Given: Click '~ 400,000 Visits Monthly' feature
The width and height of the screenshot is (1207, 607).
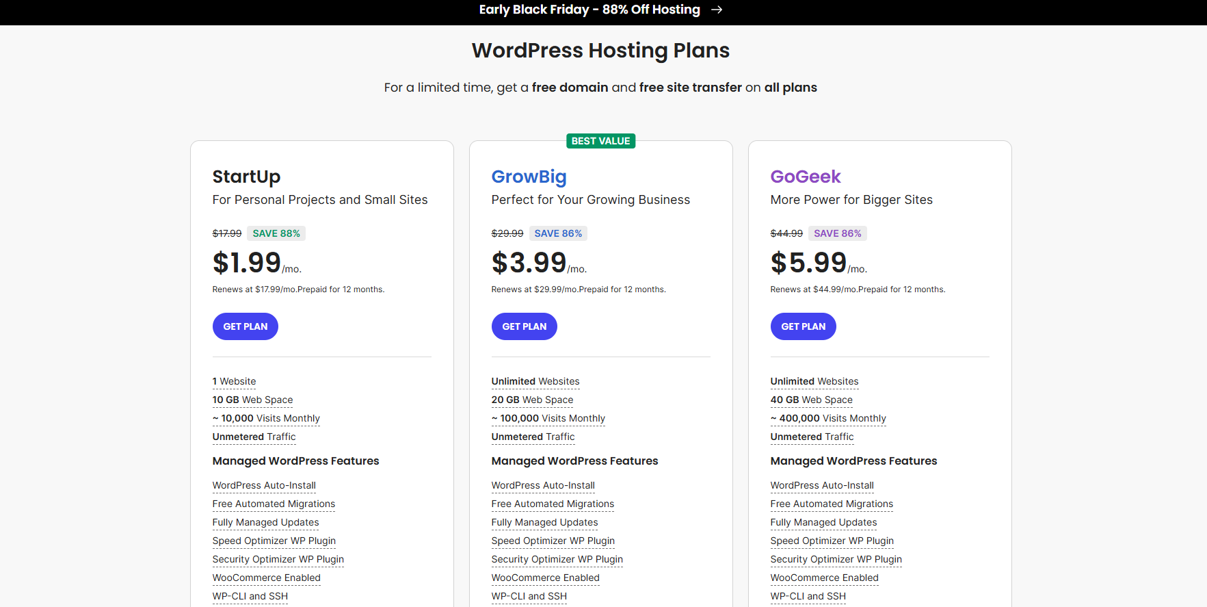Looking at the screenshot, I should click(828, 418).
